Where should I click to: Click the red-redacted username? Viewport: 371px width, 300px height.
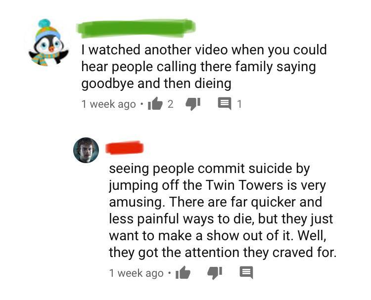[125, 148]
